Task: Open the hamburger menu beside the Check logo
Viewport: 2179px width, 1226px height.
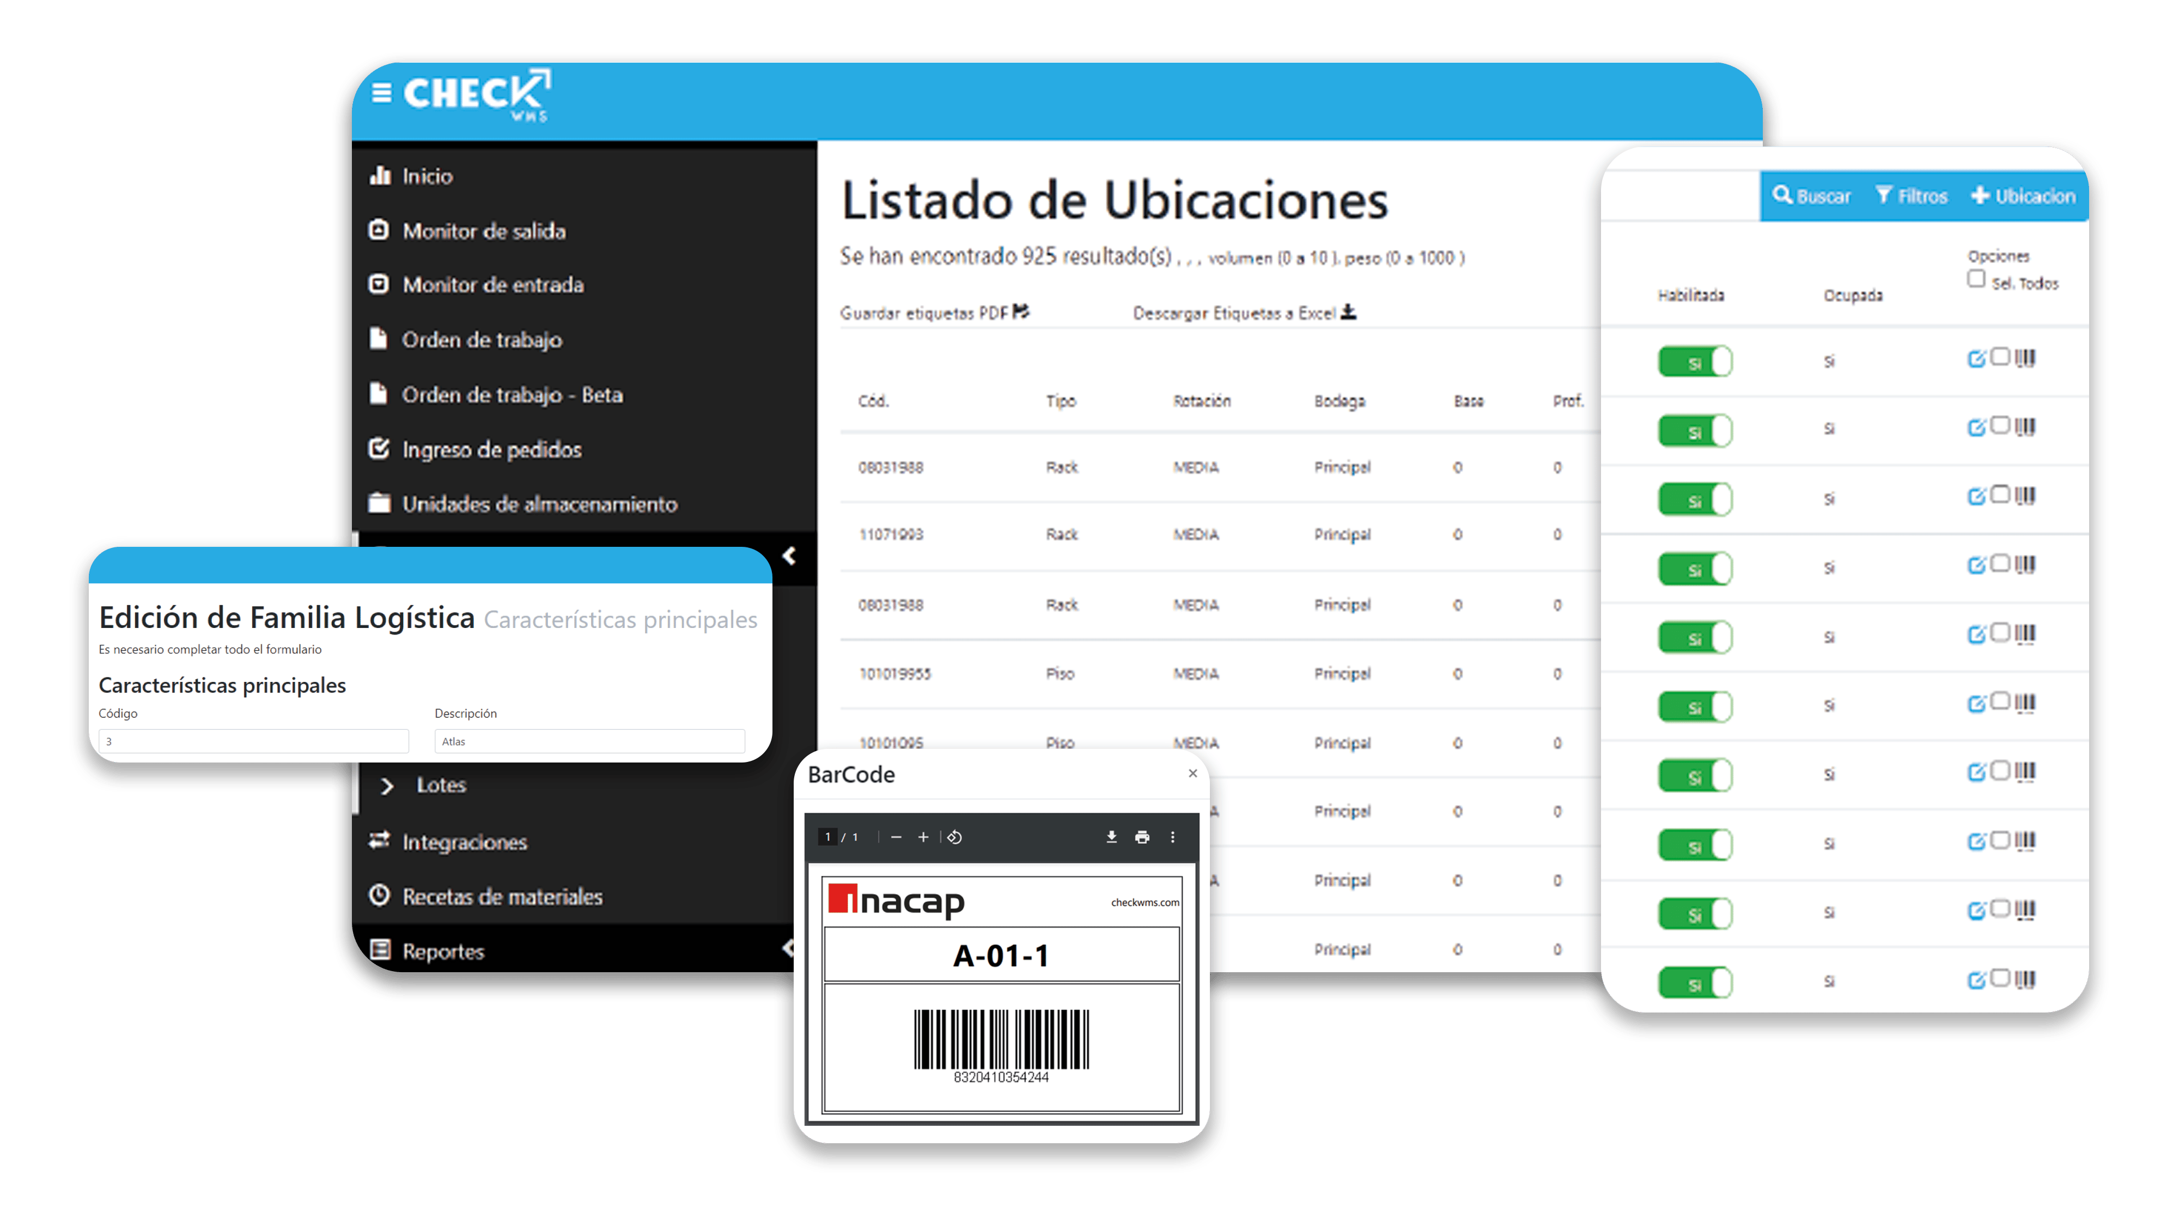Action: 381,92
